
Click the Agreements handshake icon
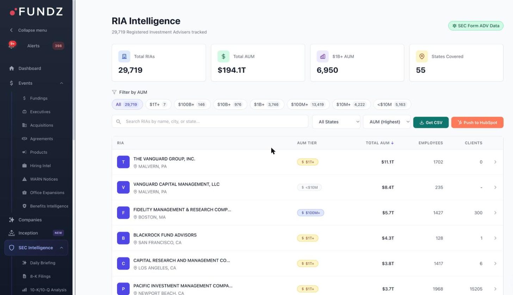click(24, 139)
